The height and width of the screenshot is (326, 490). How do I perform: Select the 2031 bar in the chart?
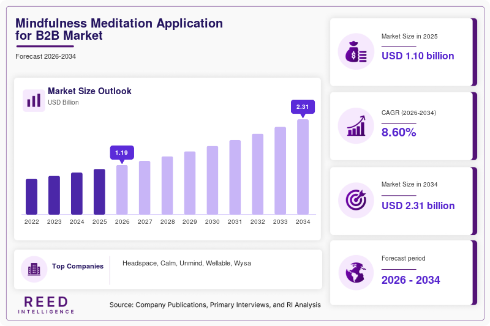coord(235,177)
